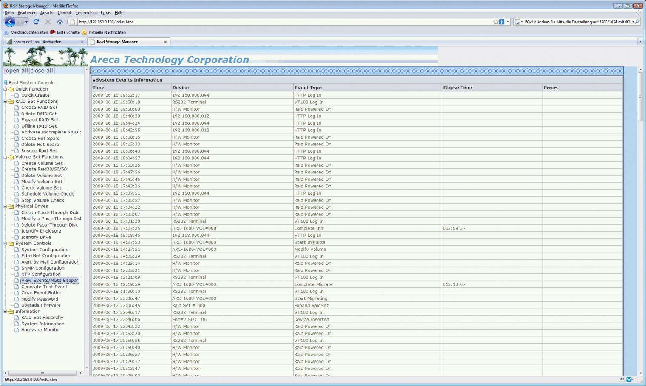
Task: Open Create RAID Set
Action: tap(39, 108)
